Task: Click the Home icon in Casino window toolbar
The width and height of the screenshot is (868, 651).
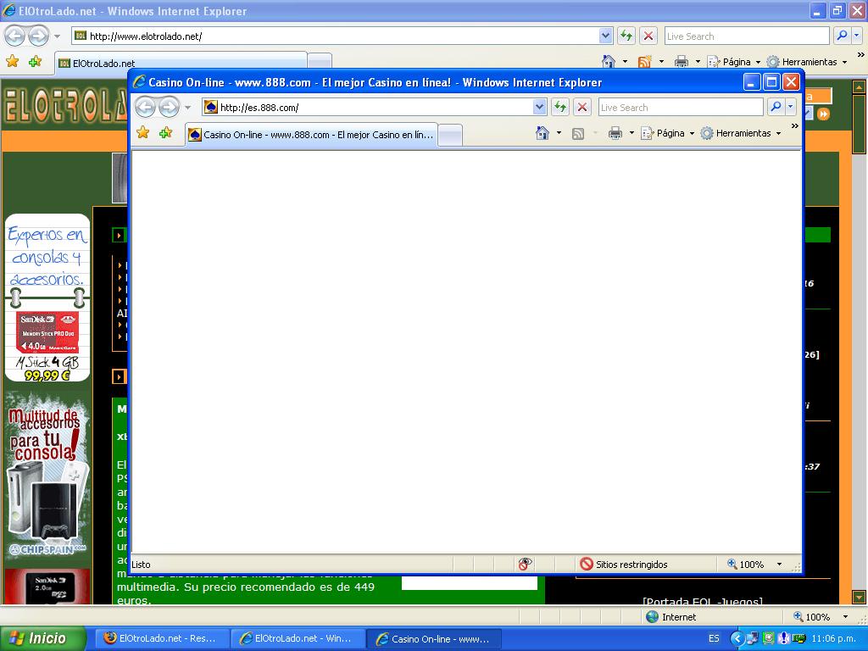Action: coord(542,133)
